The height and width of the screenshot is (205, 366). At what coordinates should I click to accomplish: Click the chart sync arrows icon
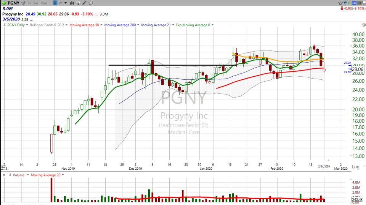pos(3,166)
